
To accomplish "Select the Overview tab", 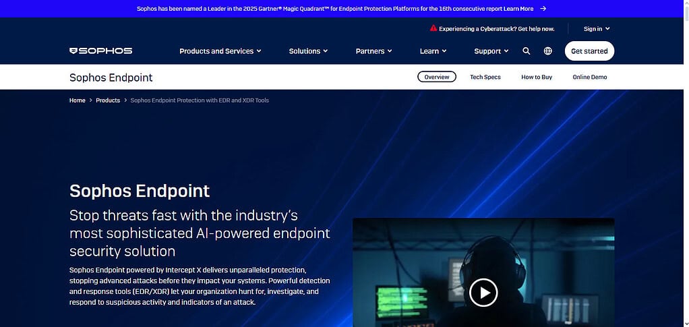I will tap(437, 77).
